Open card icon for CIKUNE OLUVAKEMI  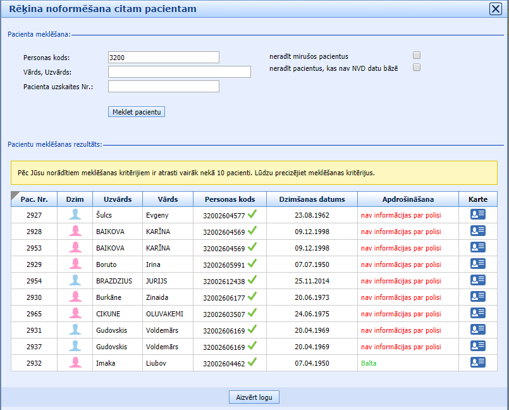pos(477,313)
